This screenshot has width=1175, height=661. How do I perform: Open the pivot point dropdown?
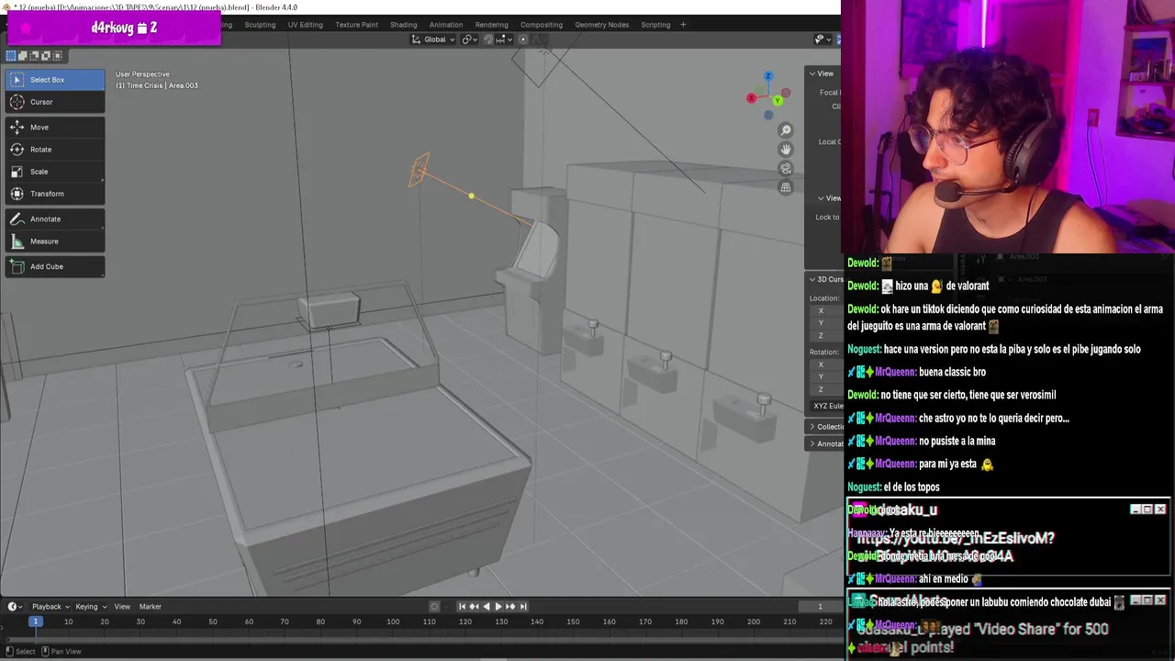[x=469, y=39]
